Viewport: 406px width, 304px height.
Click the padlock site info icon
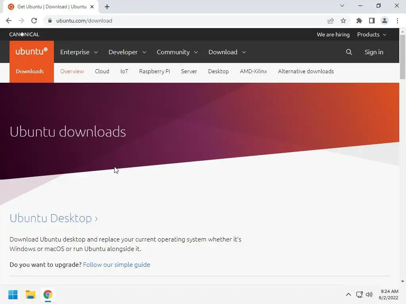(x=50, y=21)
